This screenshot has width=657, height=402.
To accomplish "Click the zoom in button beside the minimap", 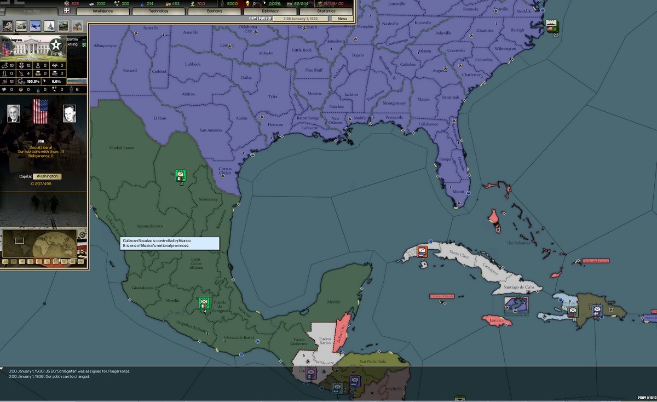I will pos(82,234).
